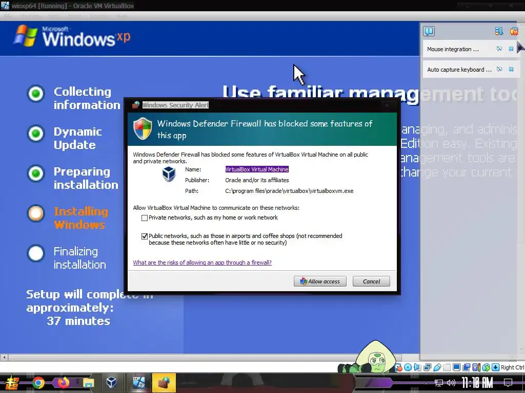The image size is (525, 393).
Task: Click the VirtualBox window title bar icon
Action: (5, 5)
